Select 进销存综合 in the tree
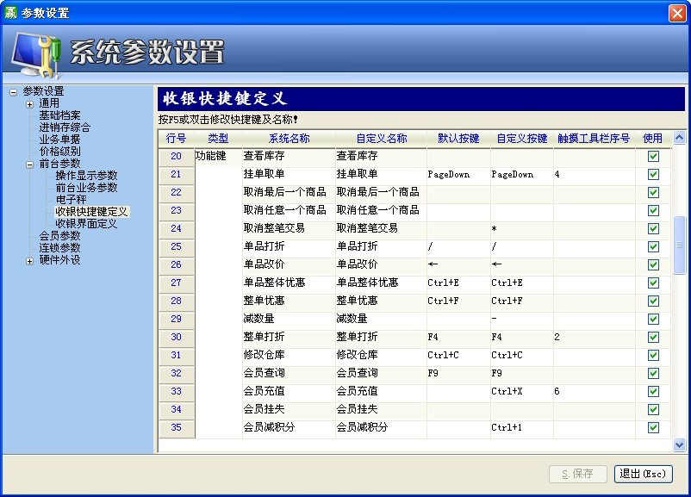Viewport: 691px width, 497px height. tap(65, 127)
